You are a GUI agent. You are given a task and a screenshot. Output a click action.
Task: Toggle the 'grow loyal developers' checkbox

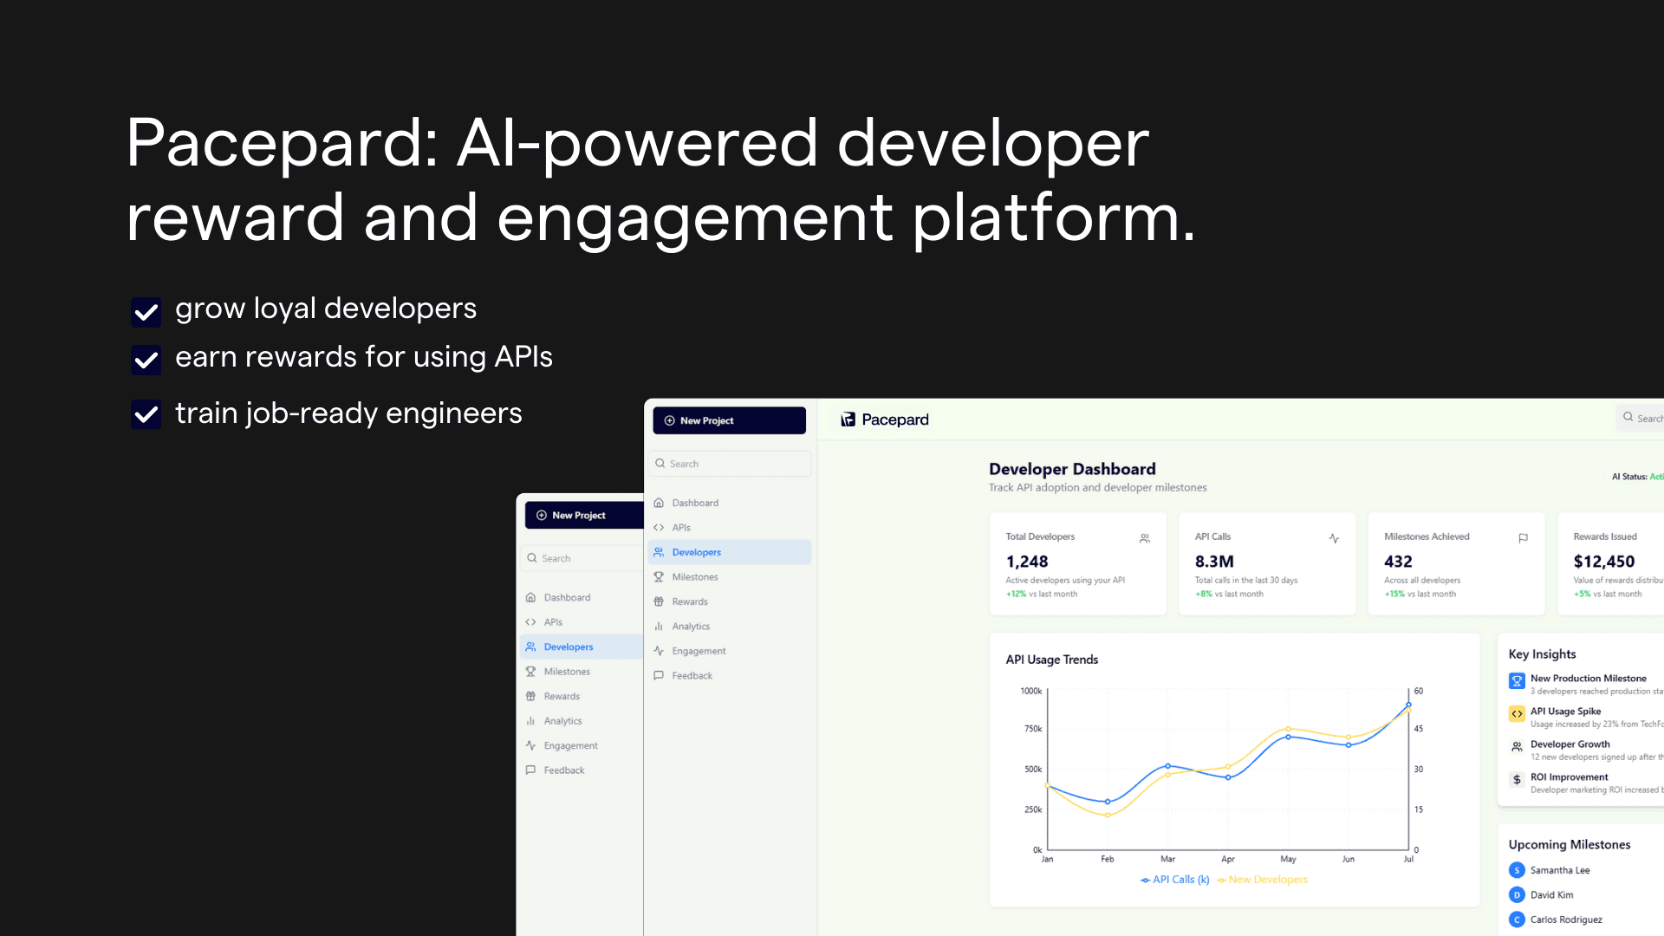tap(146, 312)
